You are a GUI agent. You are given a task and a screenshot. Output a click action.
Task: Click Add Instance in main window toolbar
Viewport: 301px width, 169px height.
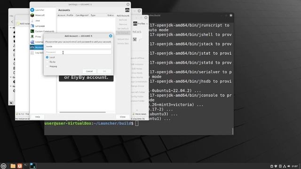pyautogui.click(x=23, y=23)
